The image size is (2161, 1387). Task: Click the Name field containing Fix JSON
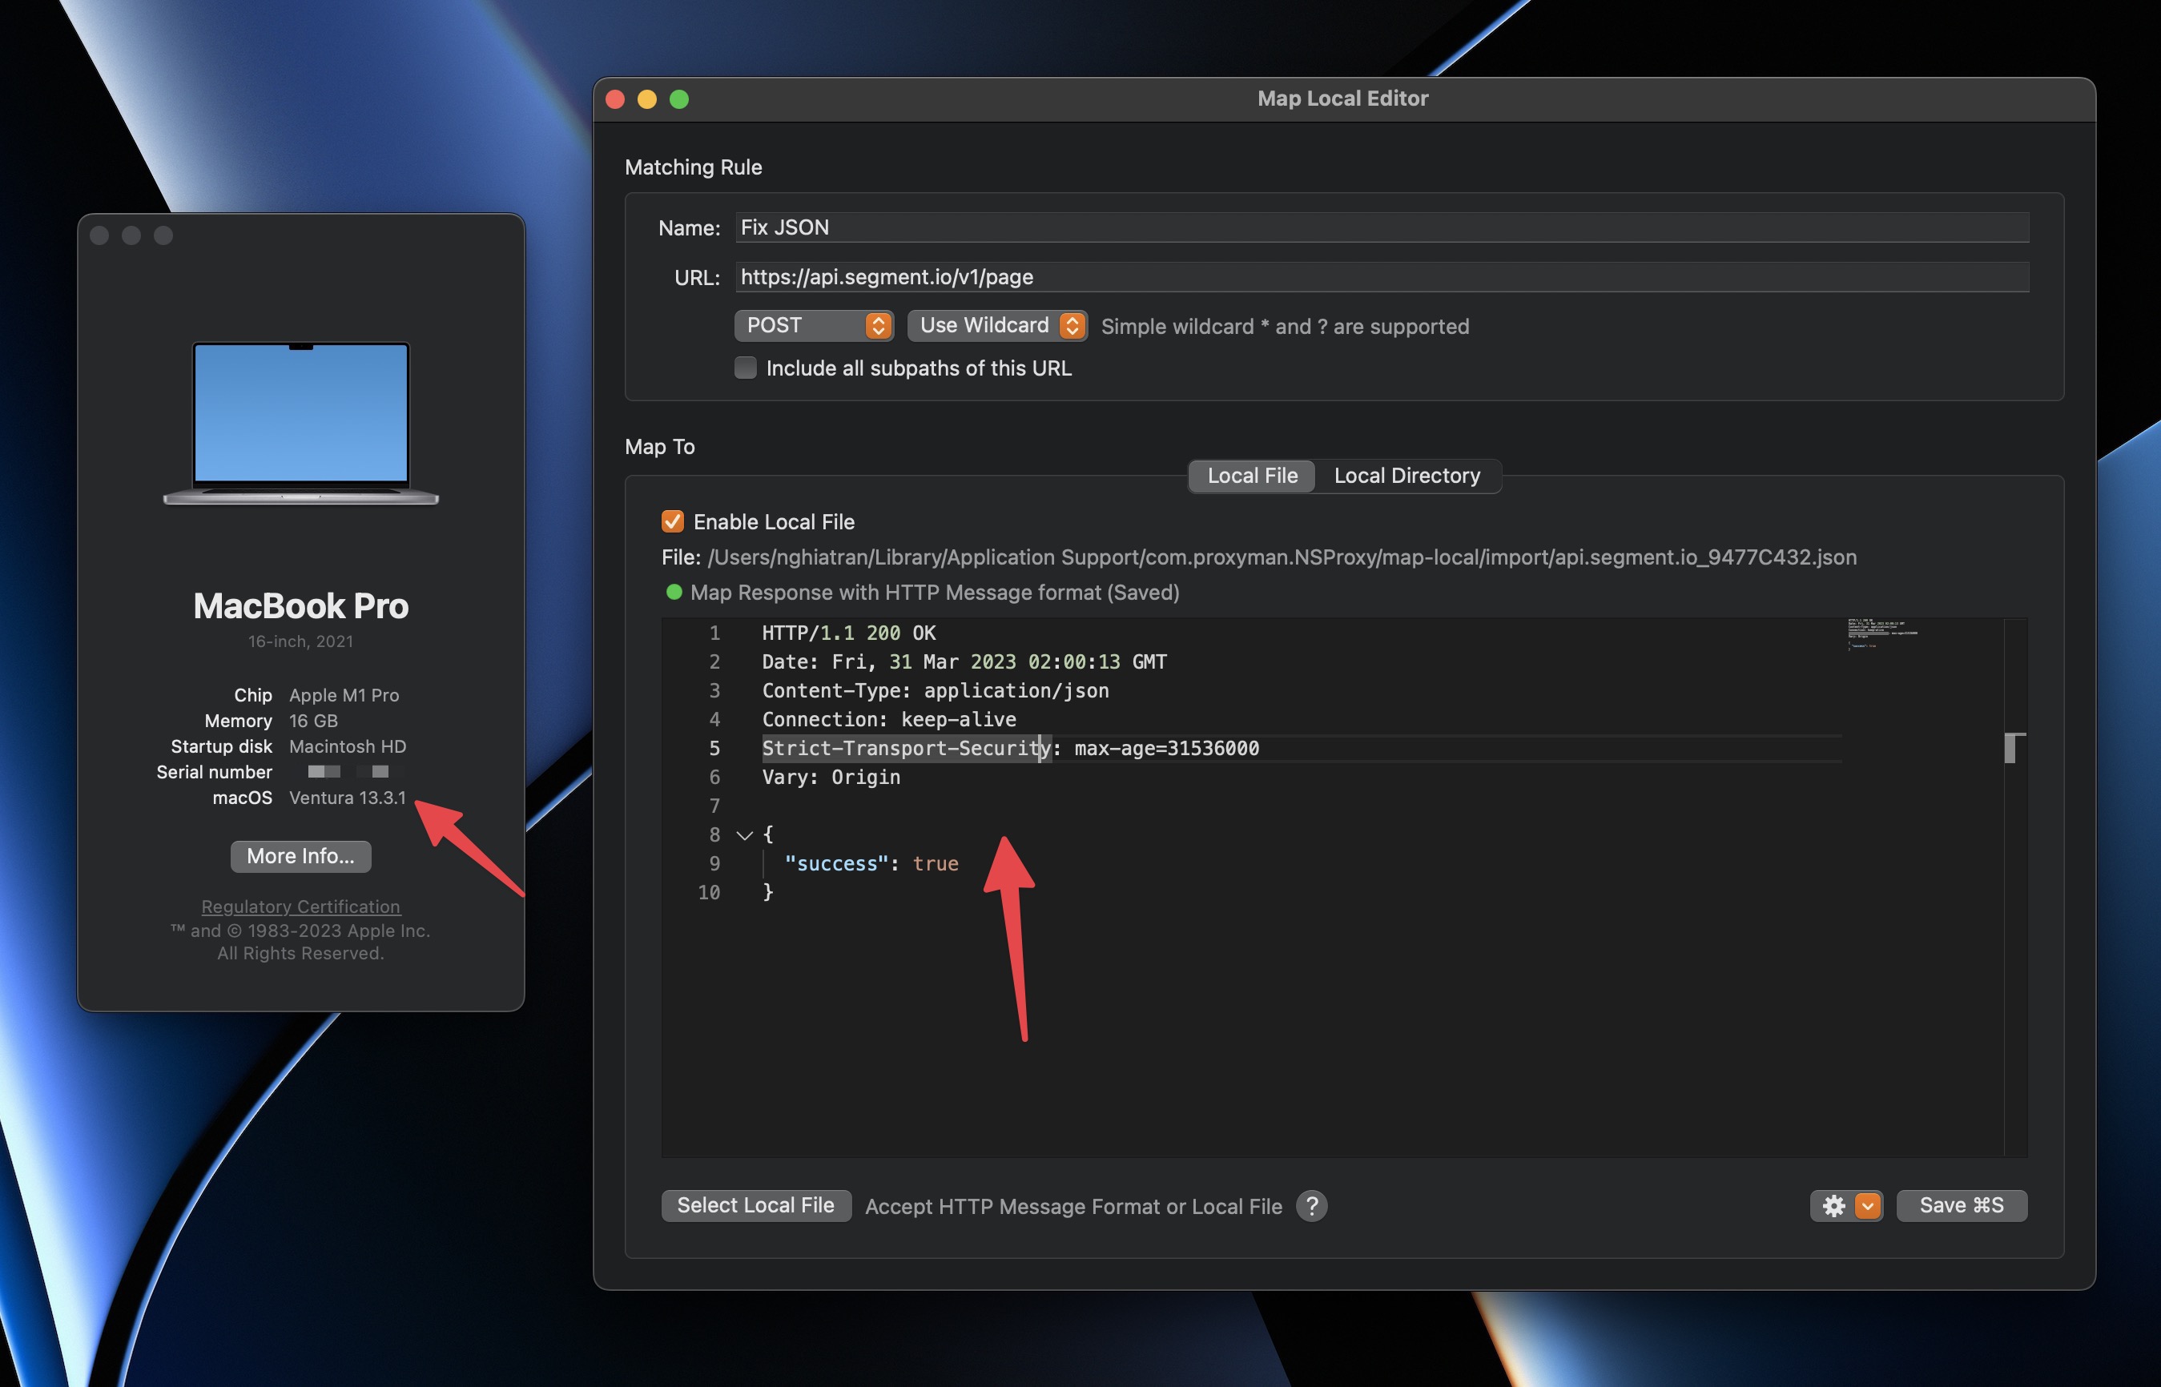click(1261, 227)
